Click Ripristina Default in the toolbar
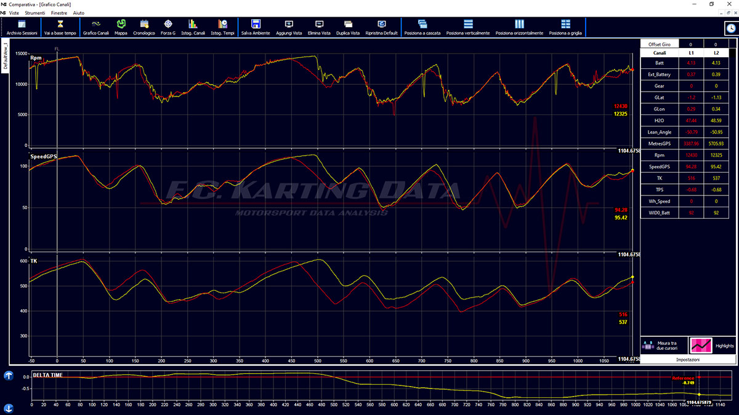The image size is (739, 415). (x=381, y=26)
